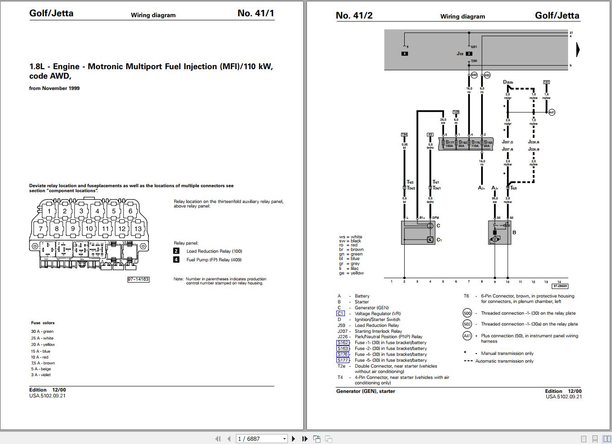This screenshot has width=612, height=444.
Task: Click track reference box 131 in diagram
Action: pyautogui.click(x=546, y=82)
